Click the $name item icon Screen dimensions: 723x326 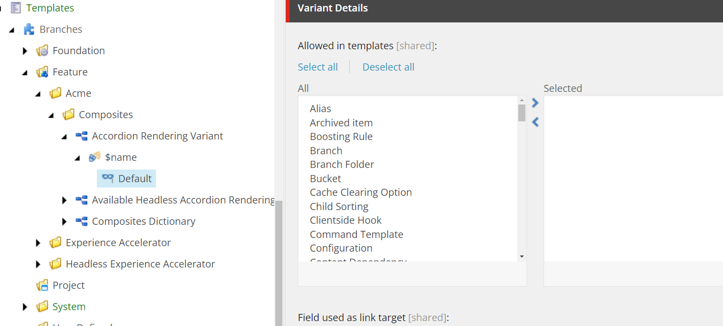click(95, 158)
